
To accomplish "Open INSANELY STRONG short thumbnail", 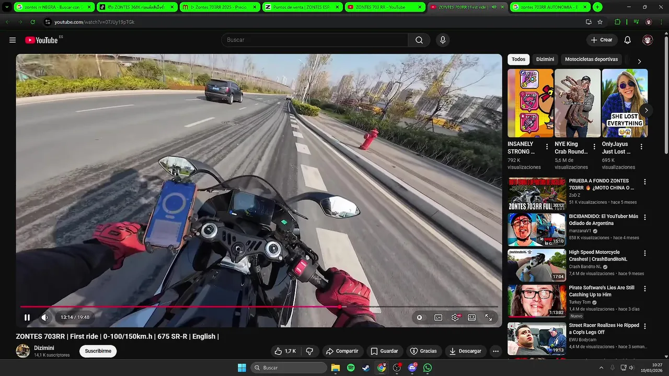I will point(530,103).
